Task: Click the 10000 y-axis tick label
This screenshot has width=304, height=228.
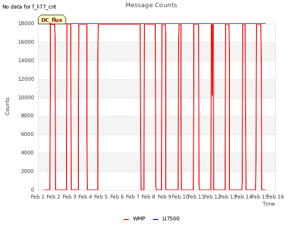Action: pos(26,97)
